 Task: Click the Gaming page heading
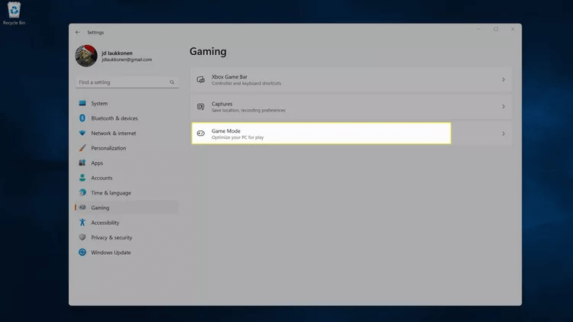coord(208,51)
